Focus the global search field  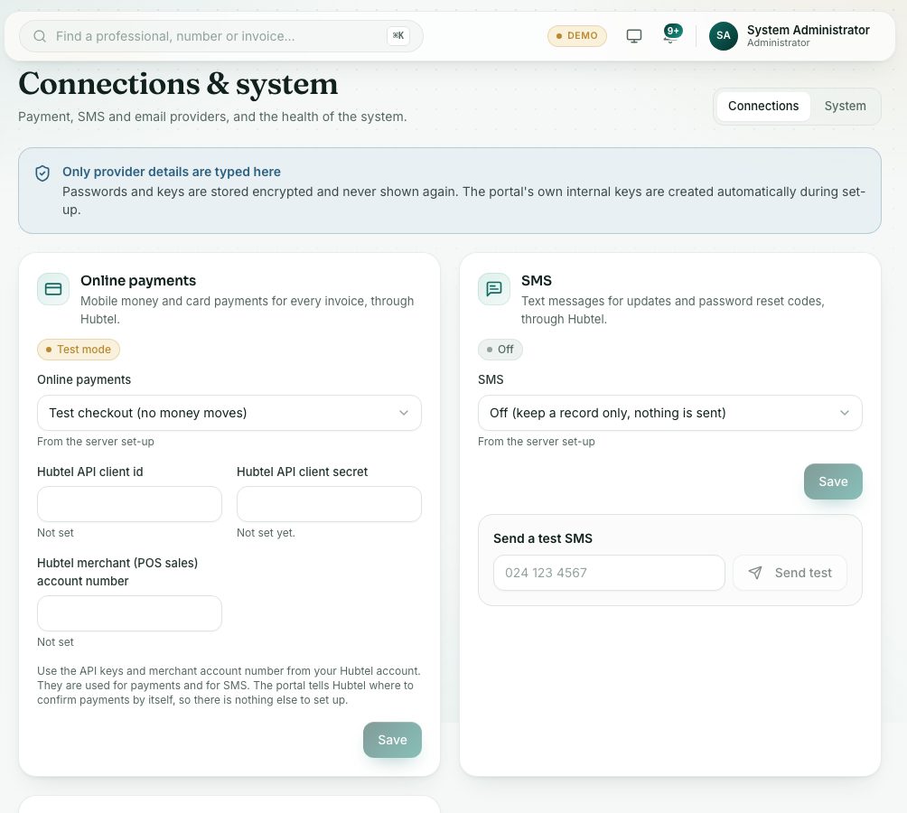(221, 36)
